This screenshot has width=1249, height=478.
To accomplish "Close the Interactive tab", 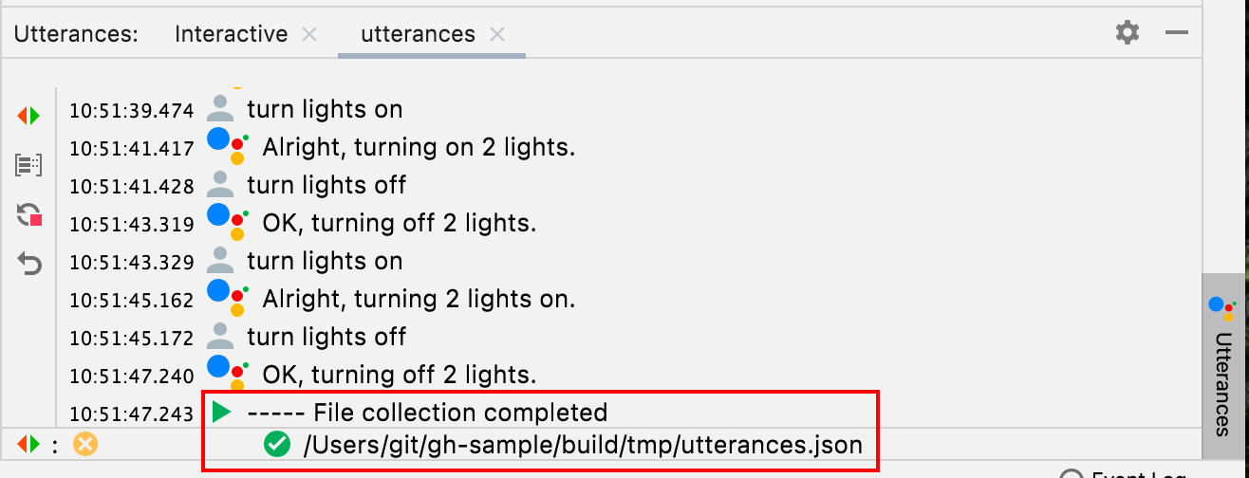I will click(309, 34).
